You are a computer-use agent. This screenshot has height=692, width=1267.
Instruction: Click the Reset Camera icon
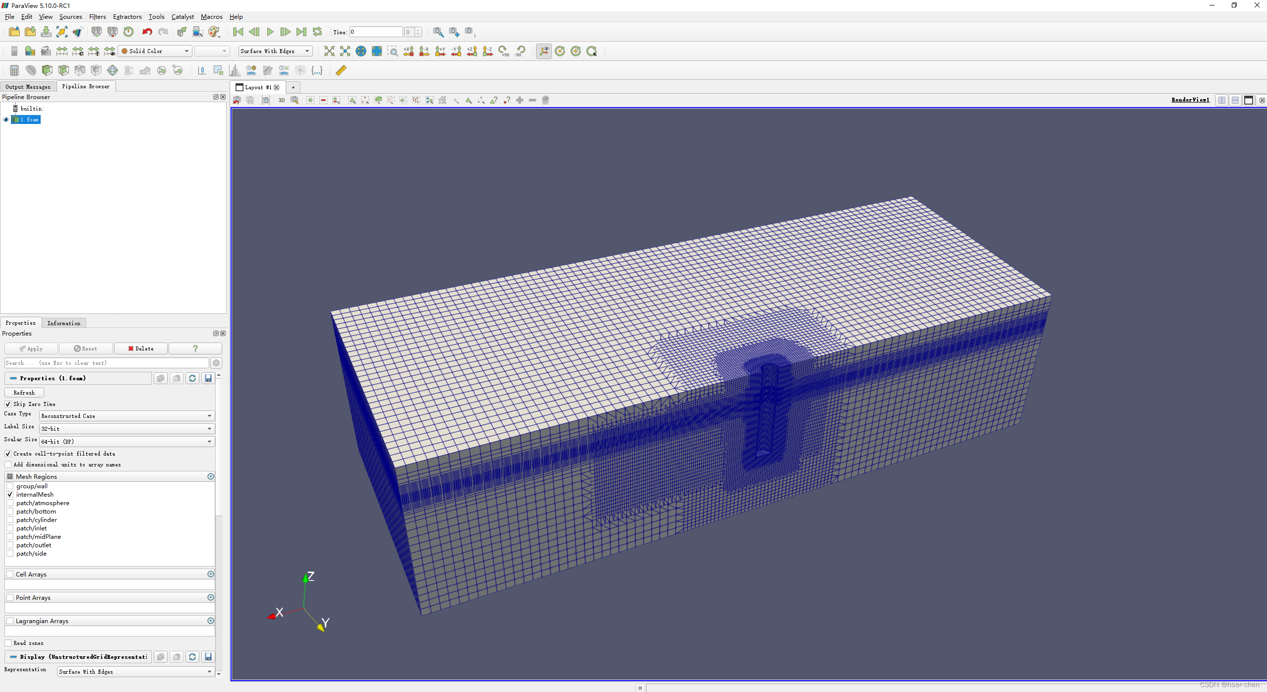(x=329, y=51)
